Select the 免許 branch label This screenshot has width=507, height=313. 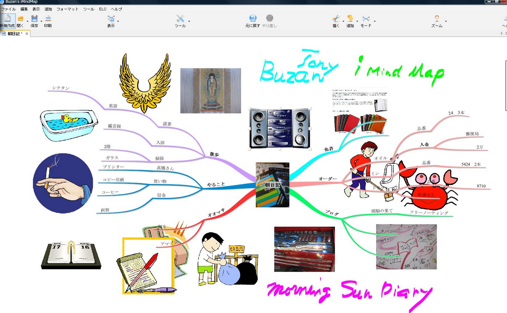(x=329, y=149)
